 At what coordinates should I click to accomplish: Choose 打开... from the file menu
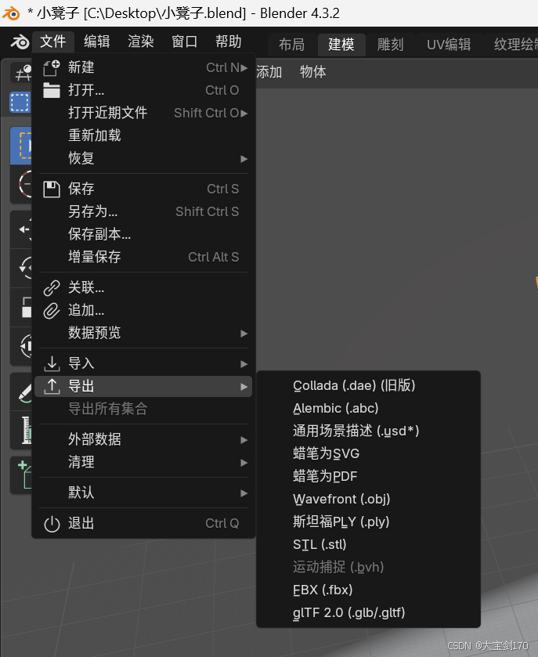click(x=143, y=90)
